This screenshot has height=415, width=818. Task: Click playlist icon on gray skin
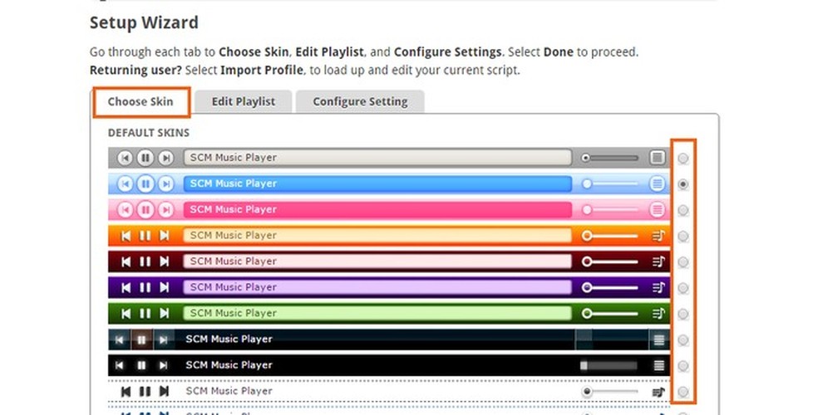point(658,157)
